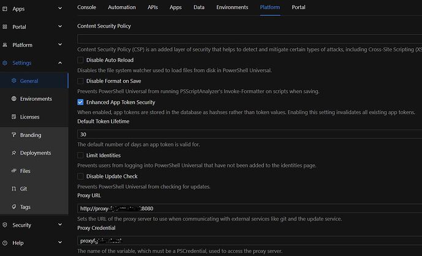Image resolution: width=422 pixels, height=256 pixels.
Task: Click the Git branch icon
Action: click(13, 189)
